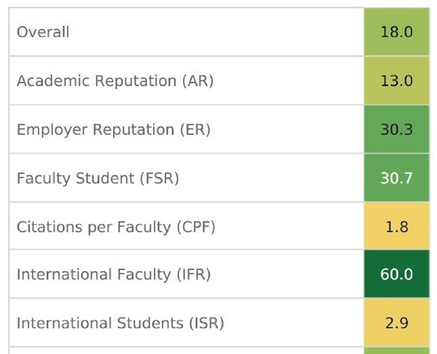Select the 30.7 score cell
This screenshot has height=354, width=437.
coord(396,178)
